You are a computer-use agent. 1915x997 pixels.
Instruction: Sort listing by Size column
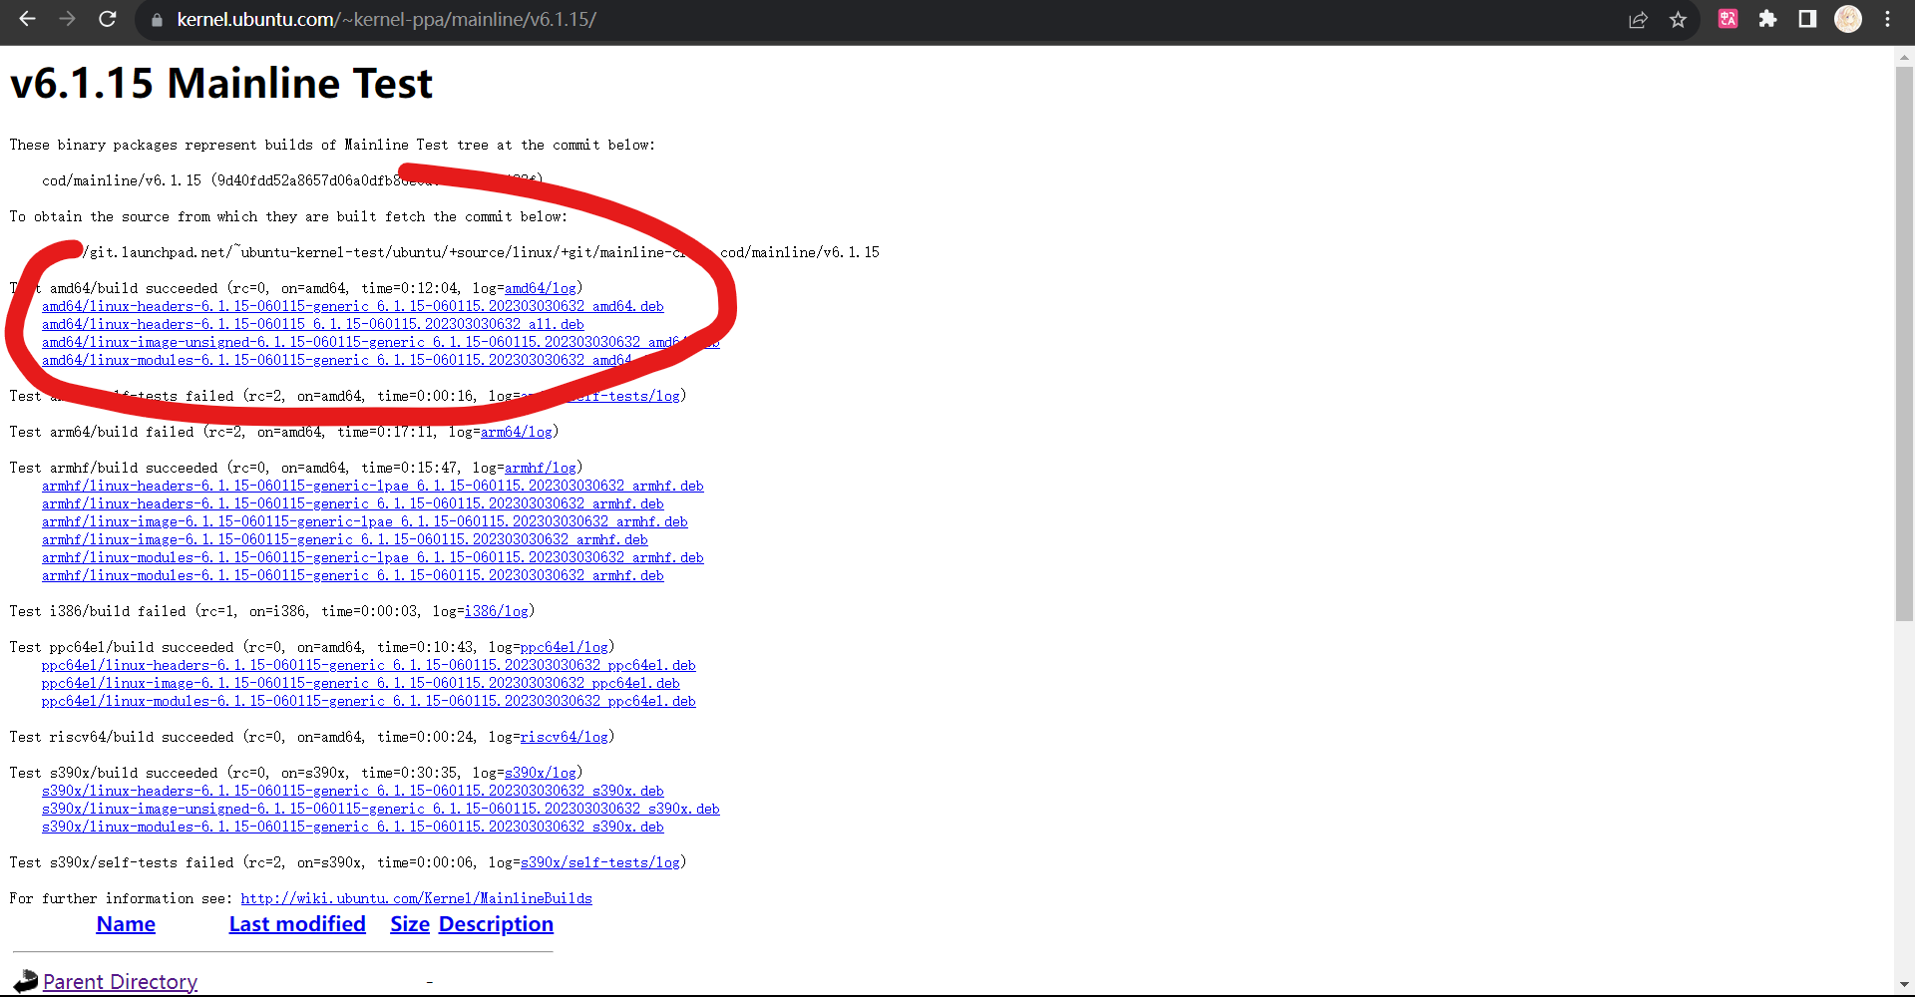tap(410, 924)
